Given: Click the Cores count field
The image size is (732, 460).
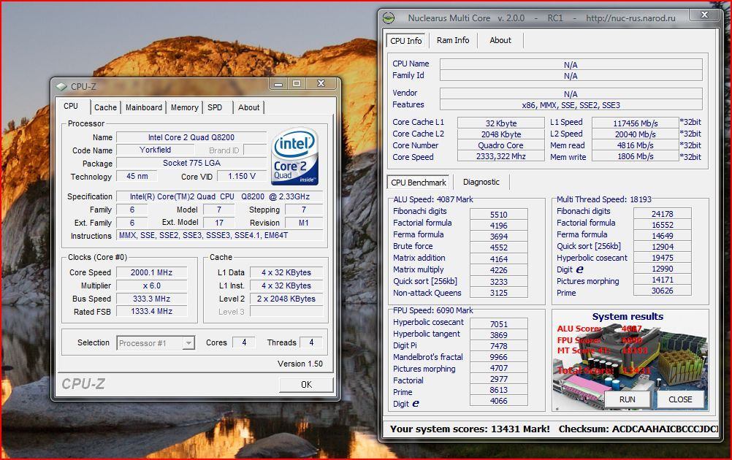Looking at the screenshot, I should pyautogui.click(x=244, y=342).
